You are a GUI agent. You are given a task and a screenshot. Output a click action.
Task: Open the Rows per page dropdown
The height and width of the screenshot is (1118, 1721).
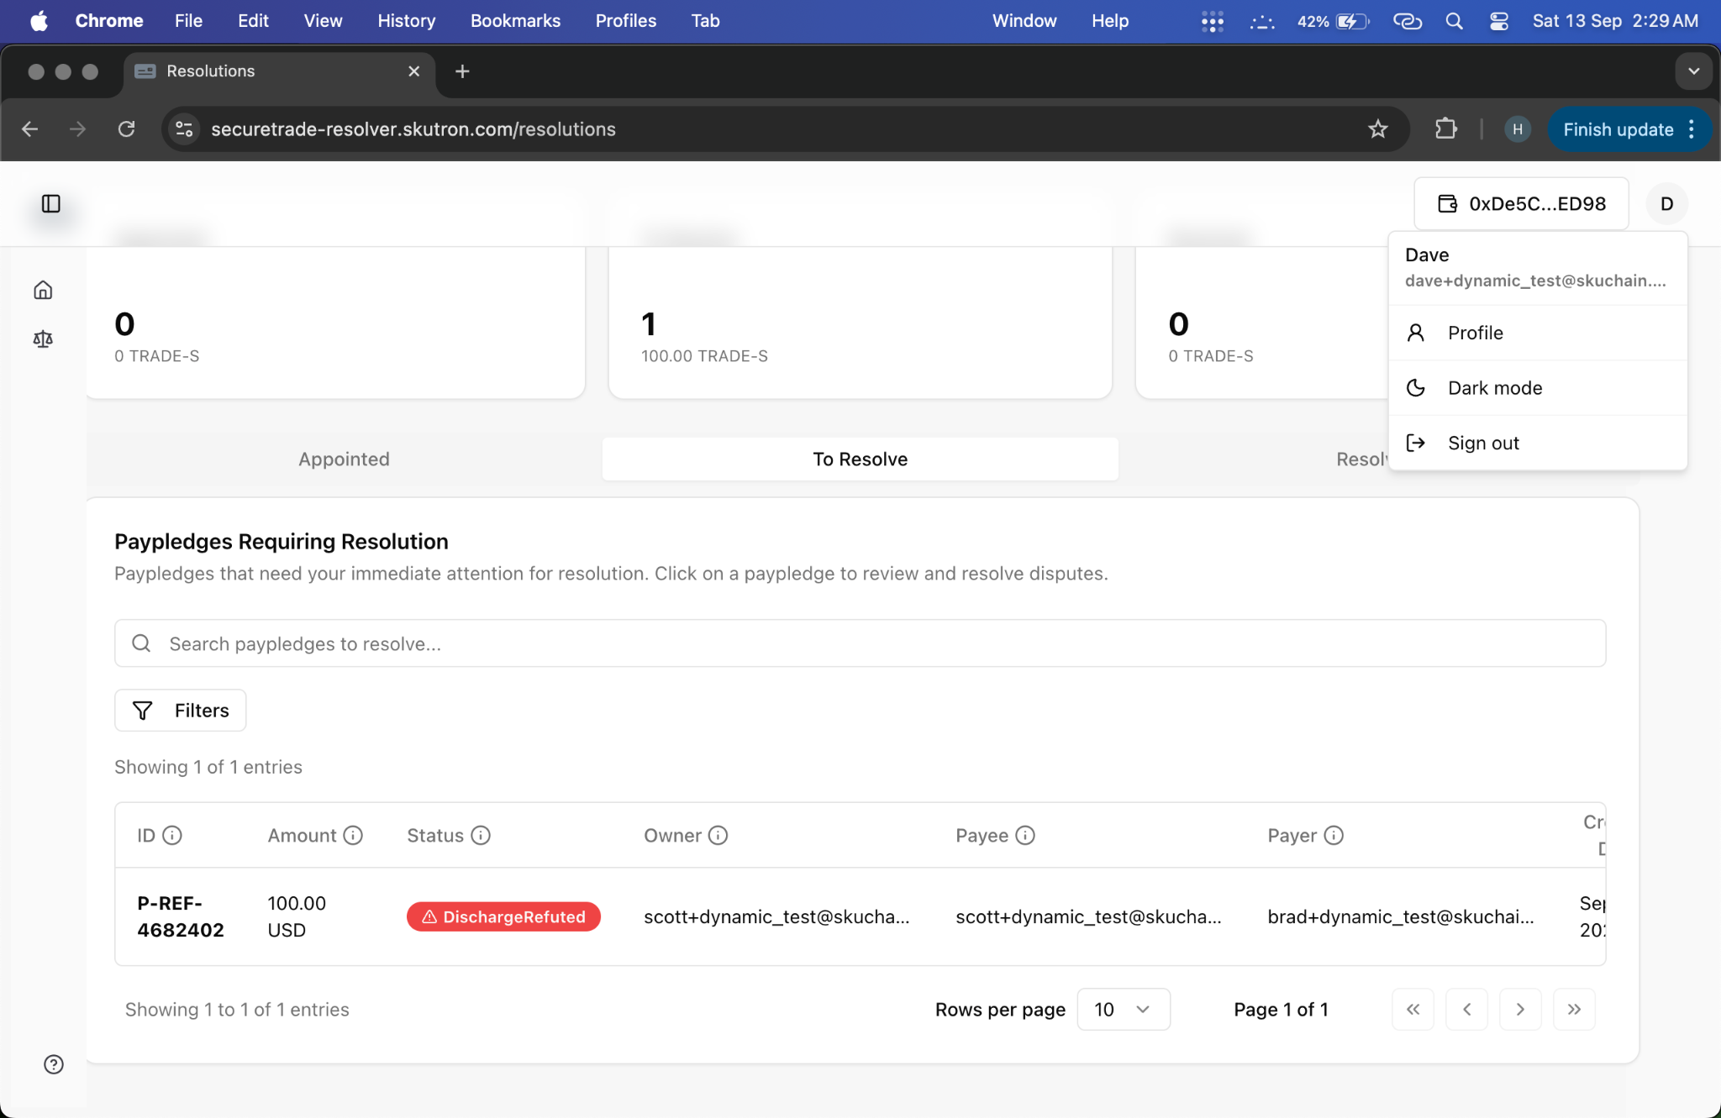1124,1009
